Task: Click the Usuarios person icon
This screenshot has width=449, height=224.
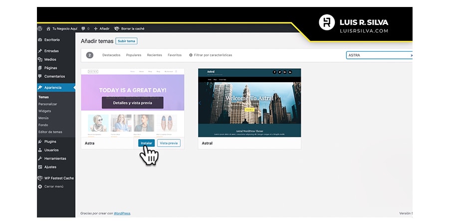Action: pos(40,150)
